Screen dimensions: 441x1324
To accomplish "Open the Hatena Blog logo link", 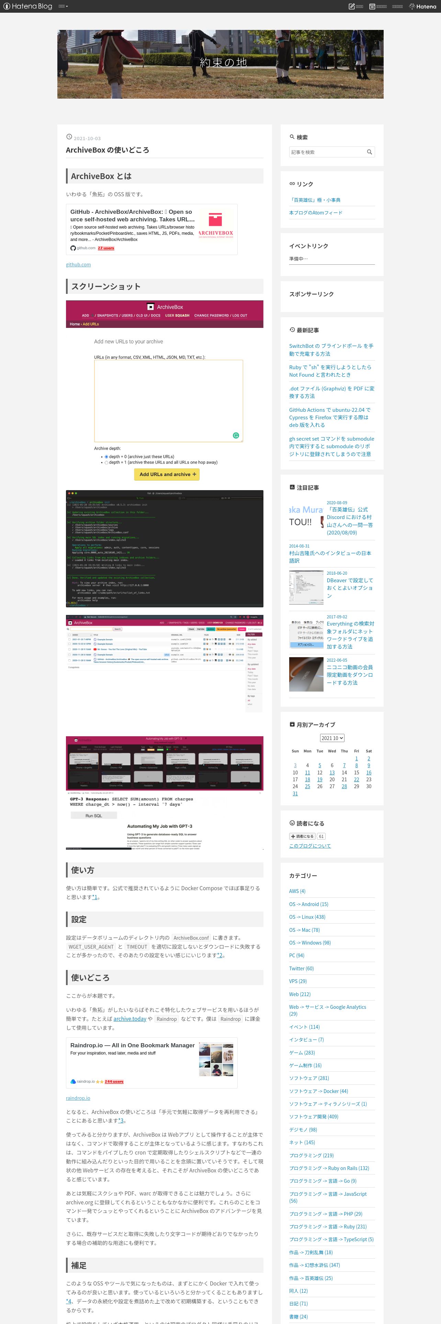I will [28, 6].
